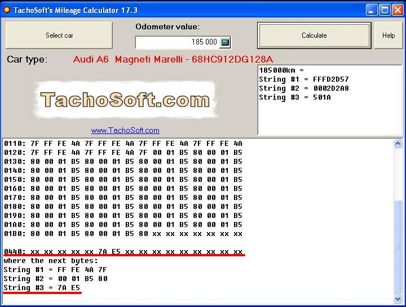Click hex dump row '01A0:'
406x307 pixels.
(x=123, y=225)
